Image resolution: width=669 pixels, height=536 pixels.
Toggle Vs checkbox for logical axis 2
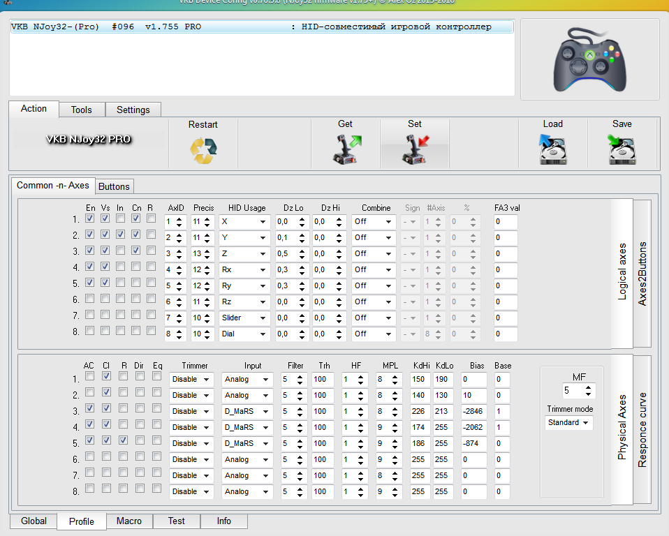coord(105,234)
